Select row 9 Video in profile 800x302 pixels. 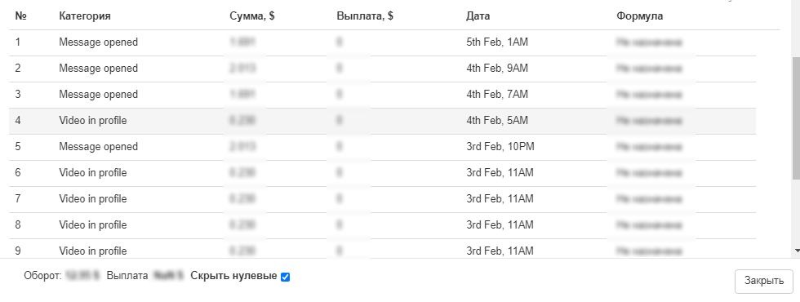click(x=382, y=250)
